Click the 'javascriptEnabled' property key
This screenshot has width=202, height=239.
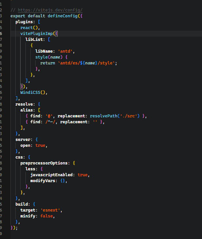(52, 175)
